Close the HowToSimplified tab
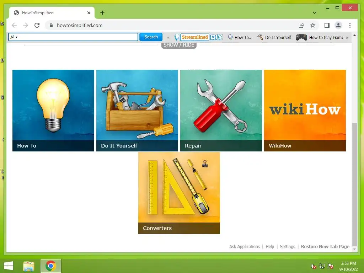This screenshot has height=273, width=364. point(89,13)
